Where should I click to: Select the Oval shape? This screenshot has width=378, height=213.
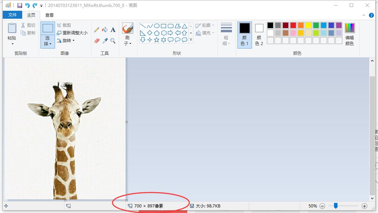click(x=157, y=26)
